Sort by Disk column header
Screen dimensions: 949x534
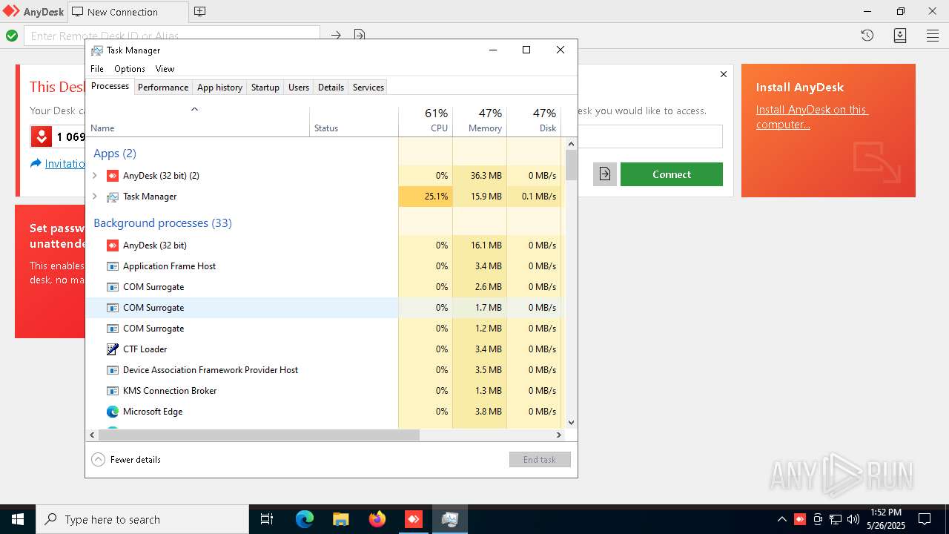pyautogui.click(x=534, y=121)
